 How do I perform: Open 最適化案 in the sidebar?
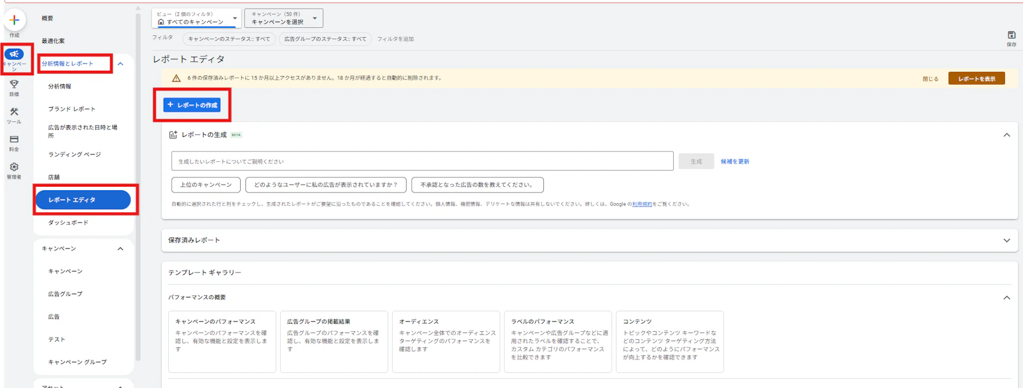pos(53,41)
